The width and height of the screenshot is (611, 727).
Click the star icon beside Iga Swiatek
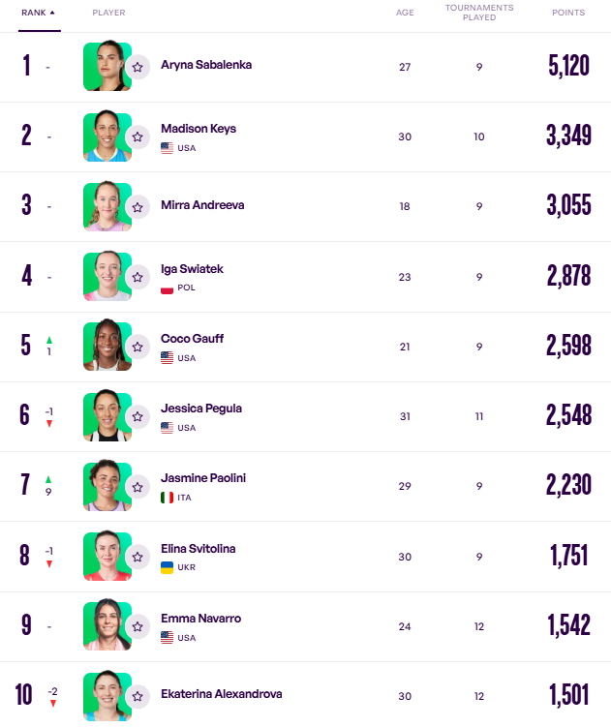click(137, 277)
